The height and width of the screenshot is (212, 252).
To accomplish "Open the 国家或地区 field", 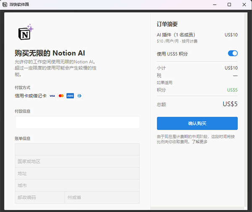I will click(77, 162).
